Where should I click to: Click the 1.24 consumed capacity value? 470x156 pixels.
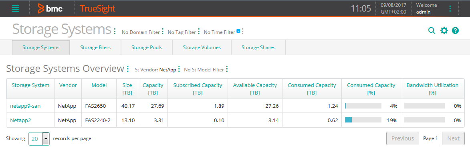tap(333, 106)
